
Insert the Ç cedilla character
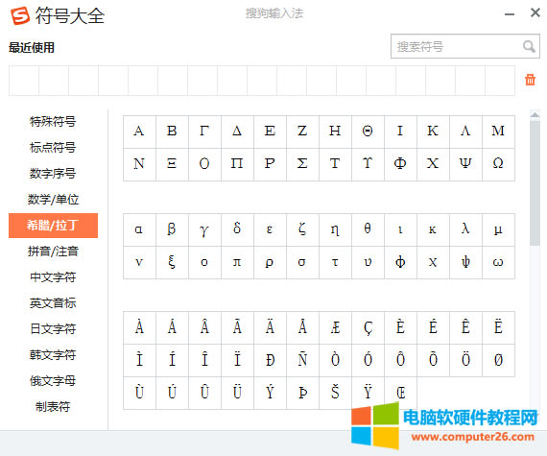tap(368, 327)
